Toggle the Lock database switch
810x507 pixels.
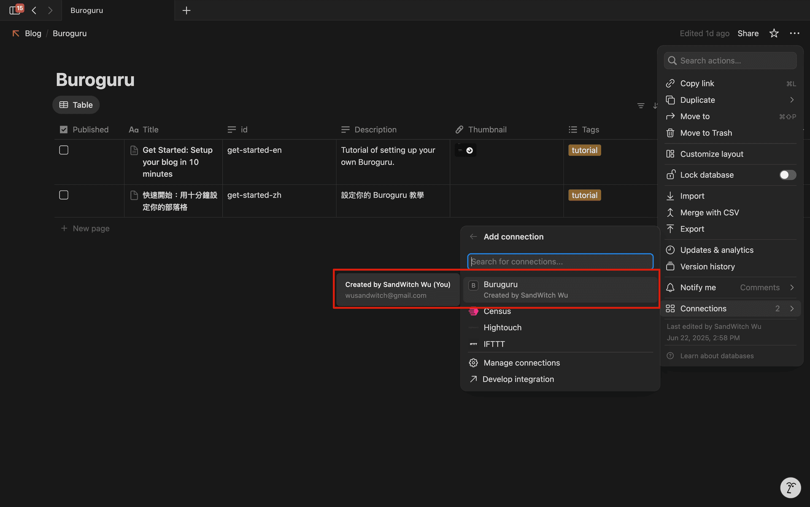click(787, 175)
